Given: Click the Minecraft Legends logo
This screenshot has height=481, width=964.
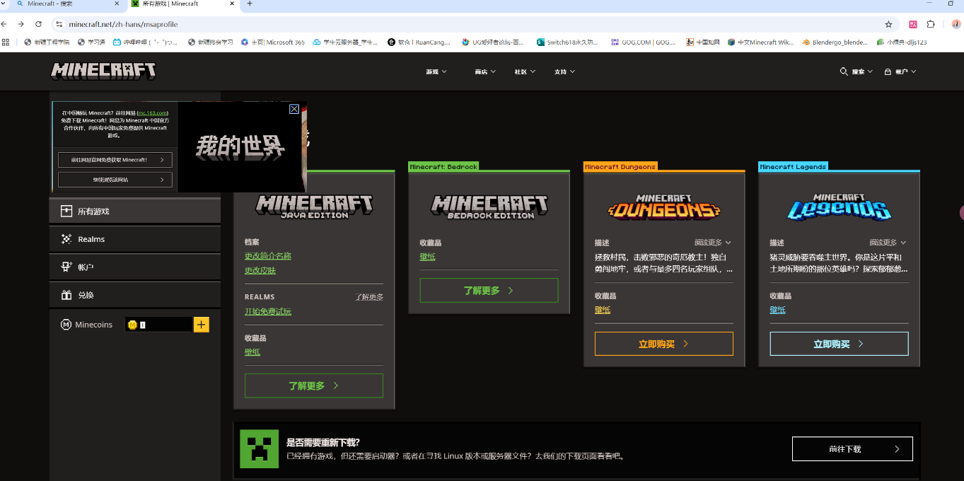Looking at the screenshot, I should [x=839, y=207].
